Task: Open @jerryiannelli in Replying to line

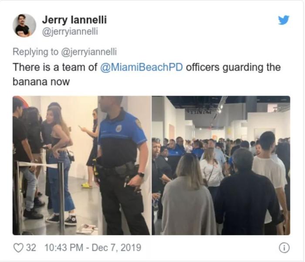Action: pyautogui.click(x=89, y=52)
